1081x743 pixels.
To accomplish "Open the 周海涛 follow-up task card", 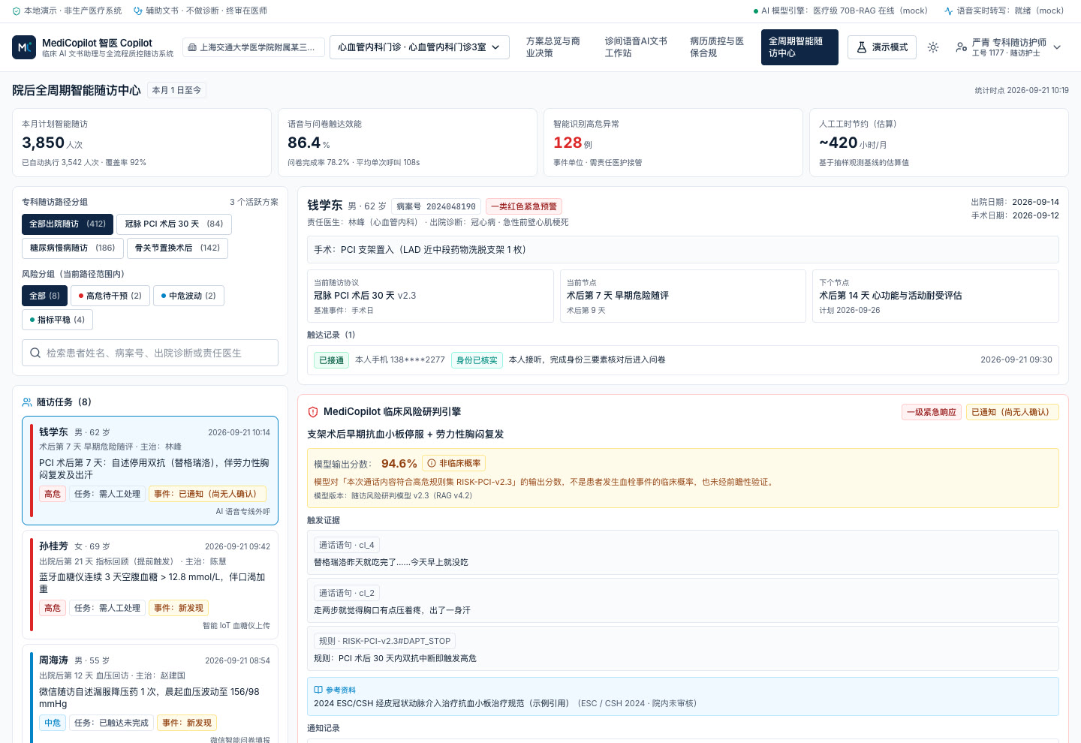I will 150,694.
